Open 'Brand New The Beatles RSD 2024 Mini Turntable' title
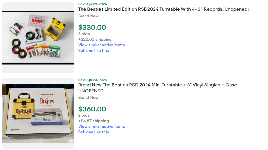 click(157, 85)
